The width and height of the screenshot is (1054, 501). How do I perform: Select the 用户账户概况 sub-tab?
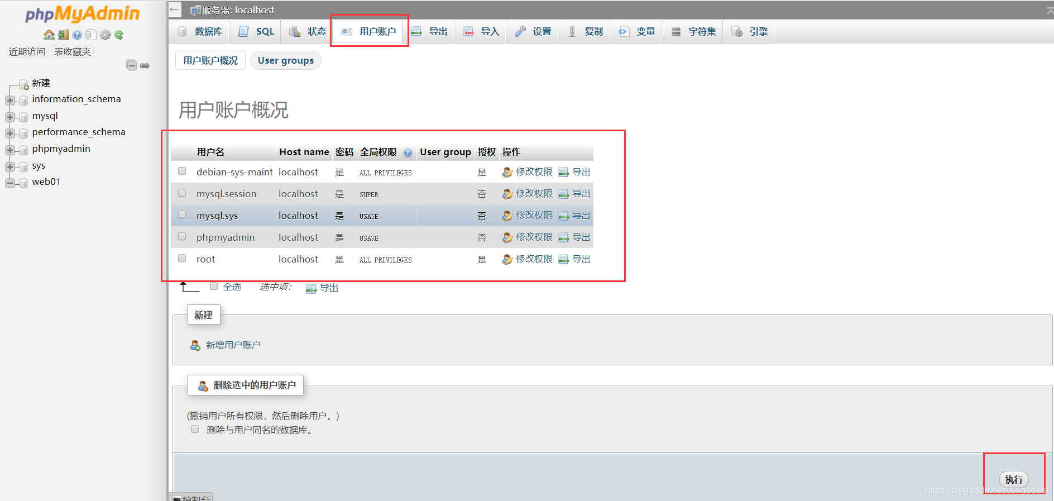[x=210, y=60]
